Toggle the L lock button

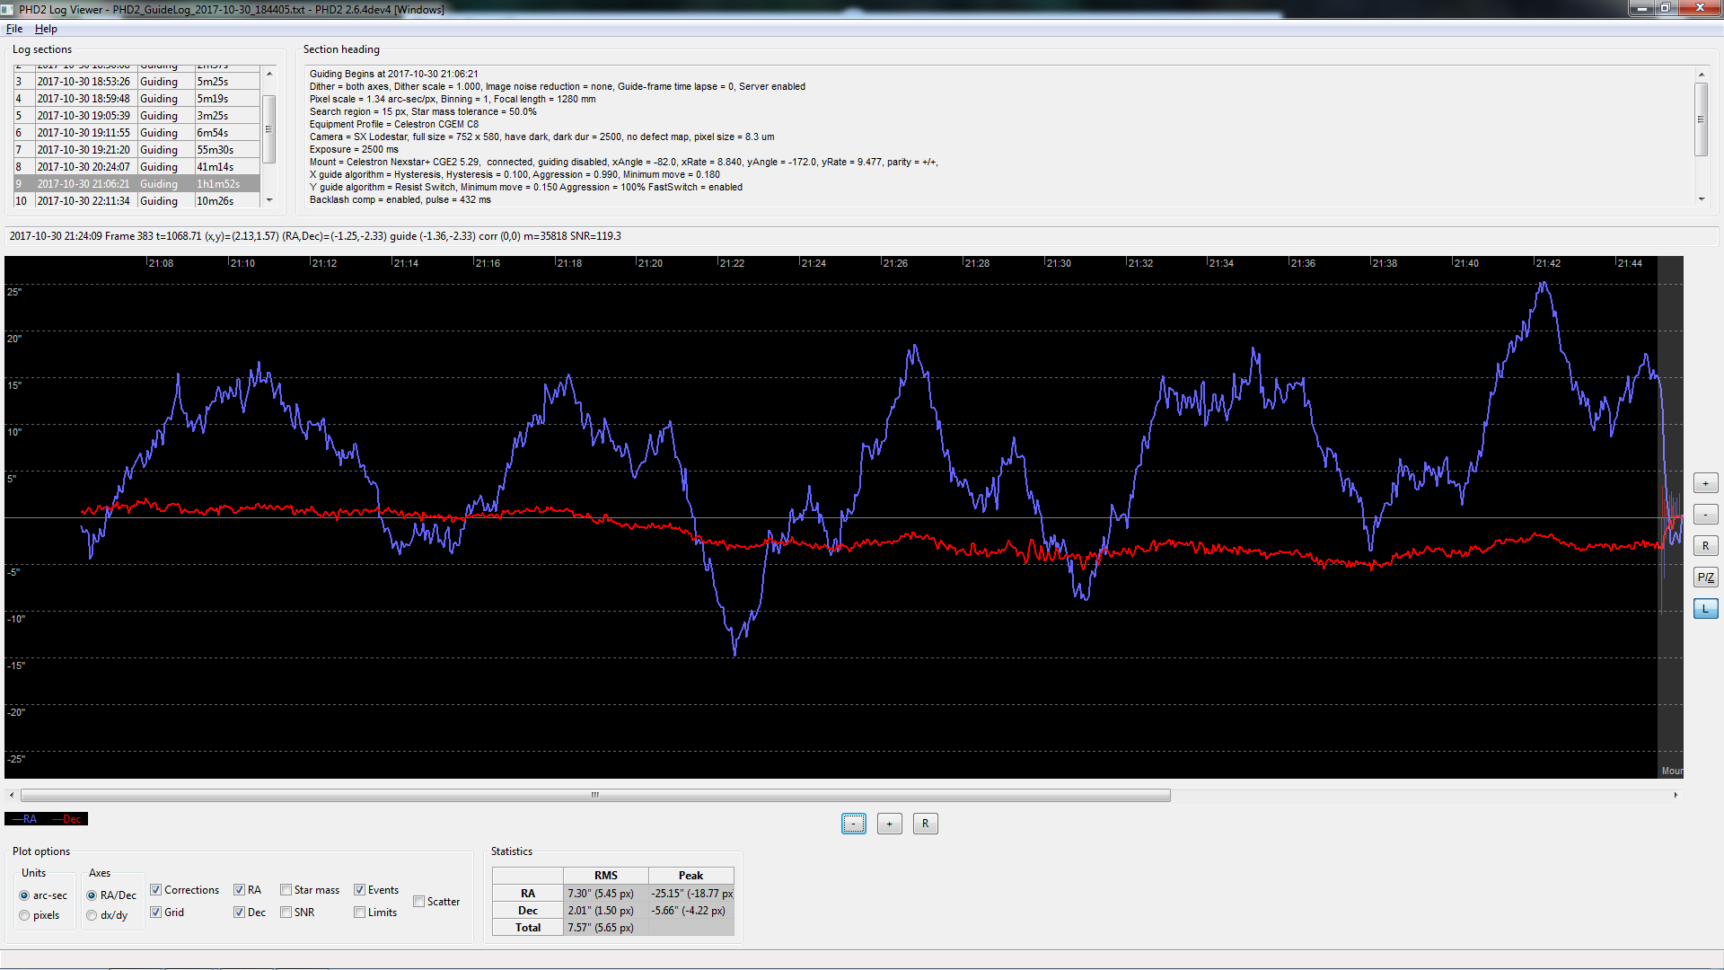pyautogui.click(x=1705, y=609)
